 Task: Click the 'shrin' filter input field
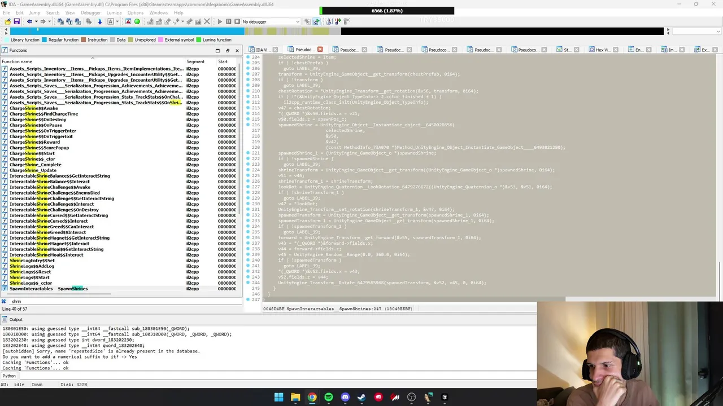(124, 301)
